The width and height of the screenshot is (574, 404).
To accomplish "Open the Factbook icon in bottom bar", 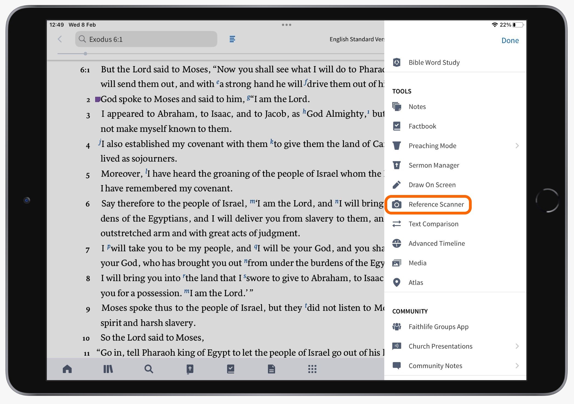I will (x=231, y=369).
